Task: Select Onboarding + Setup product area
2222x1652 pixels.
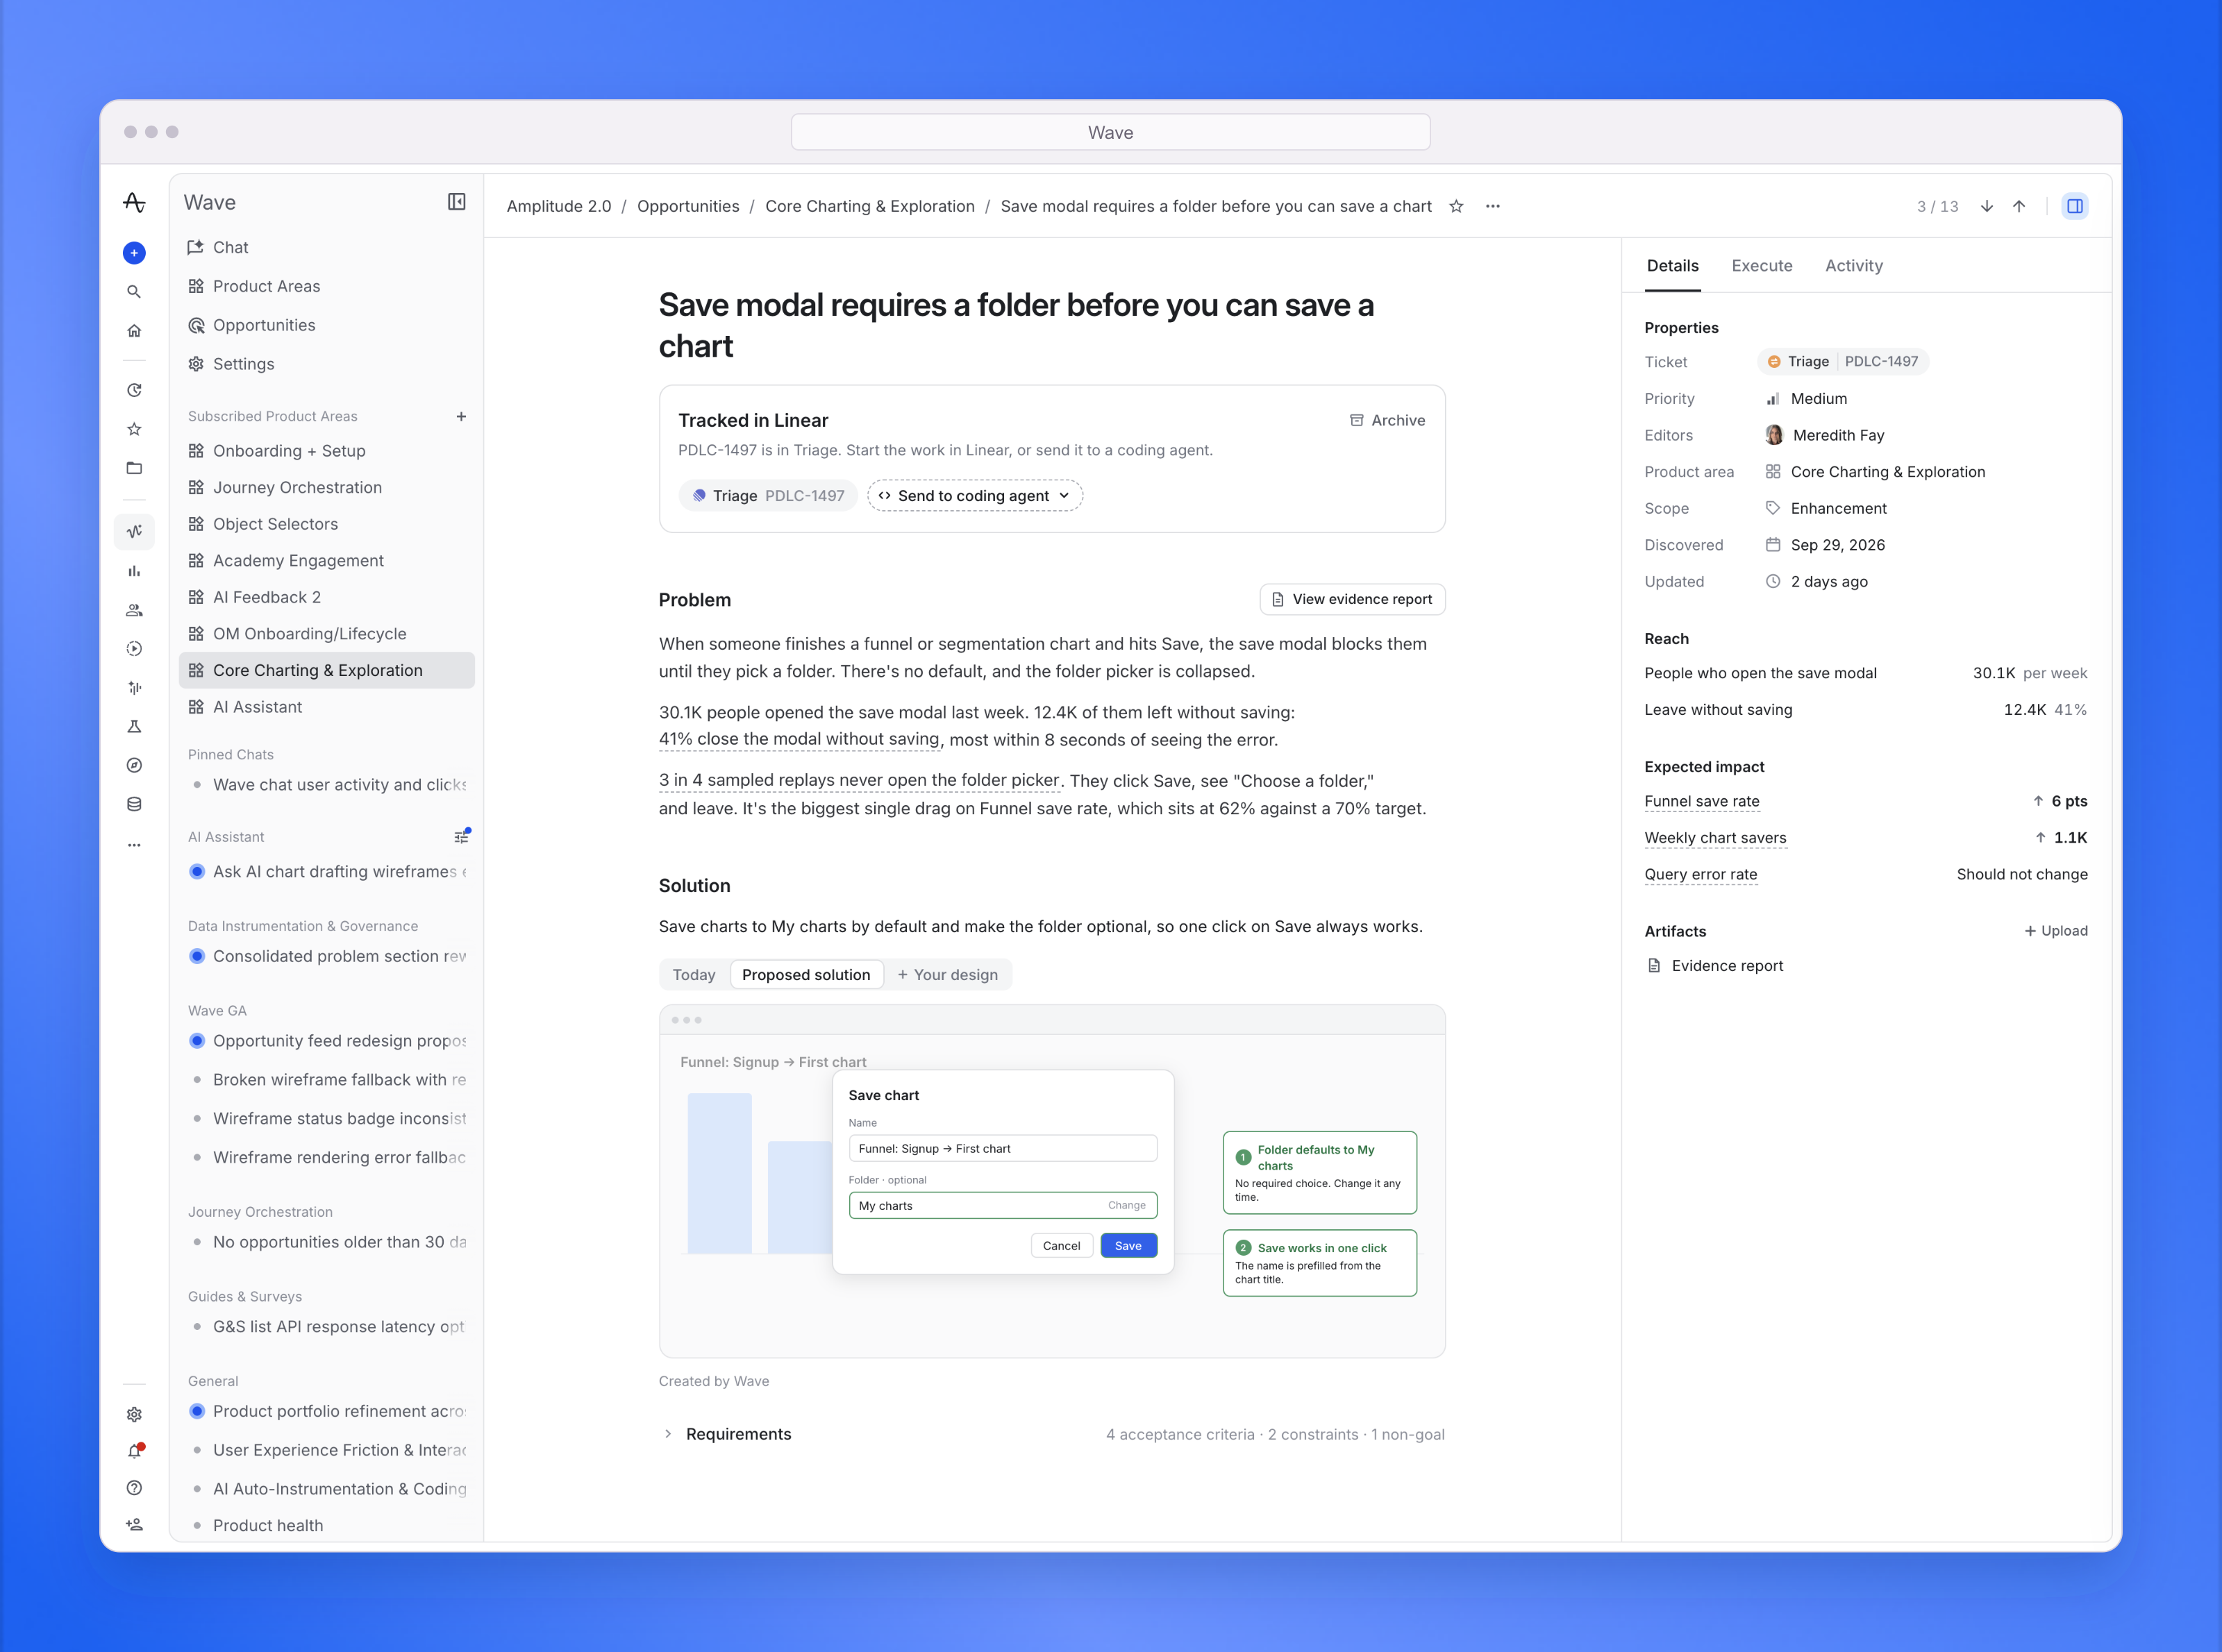Action: point(326,451)
